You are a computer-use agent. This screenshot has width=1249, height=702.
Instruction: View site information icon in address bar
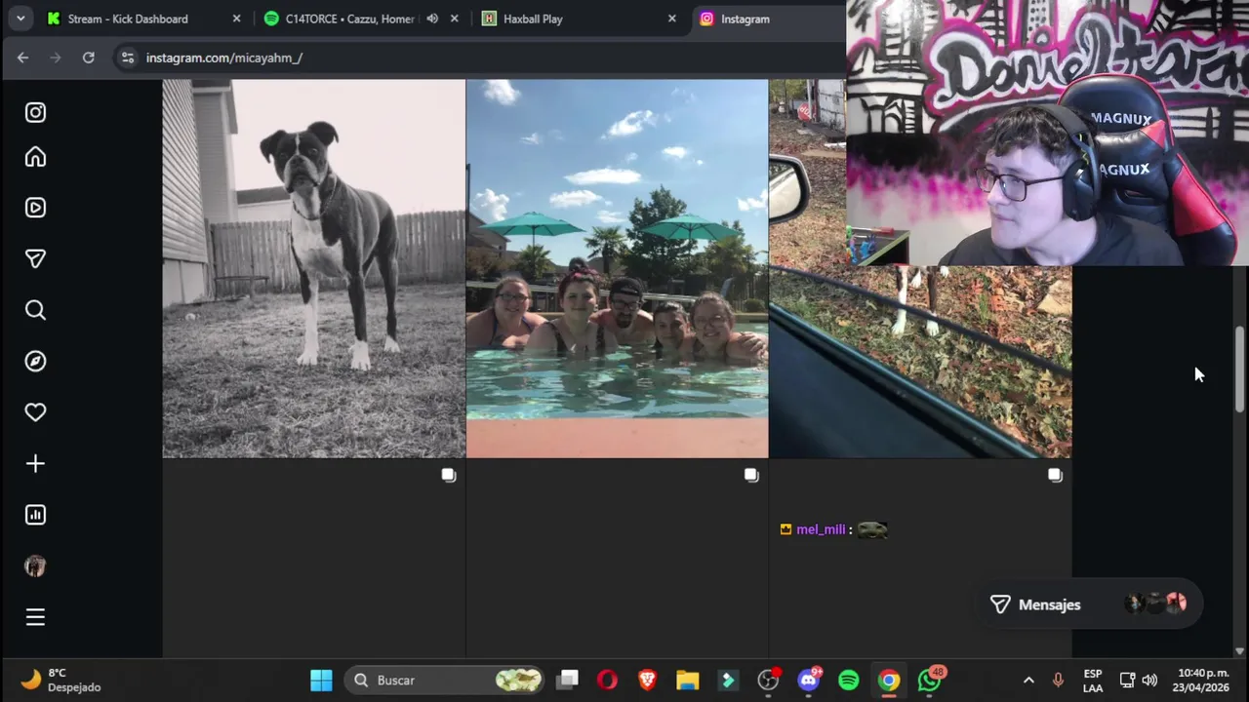click(128, 58)
